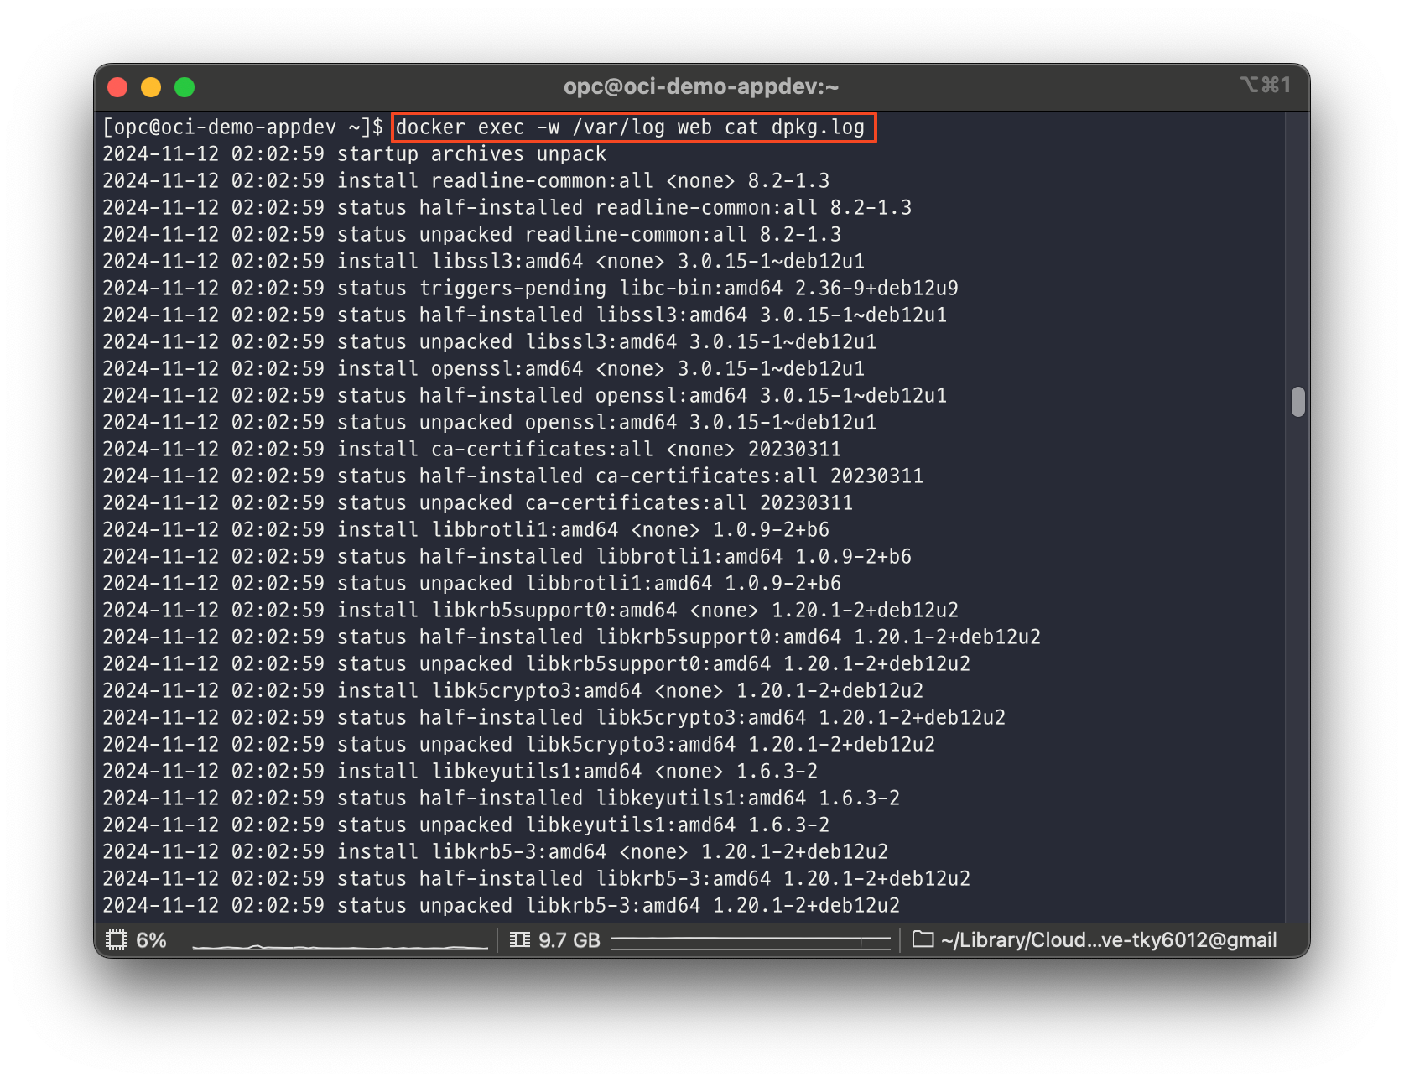Click the line 'install libssl3:amd64 <none>'
This screenshot has height=1082, width=1404.
484,262
